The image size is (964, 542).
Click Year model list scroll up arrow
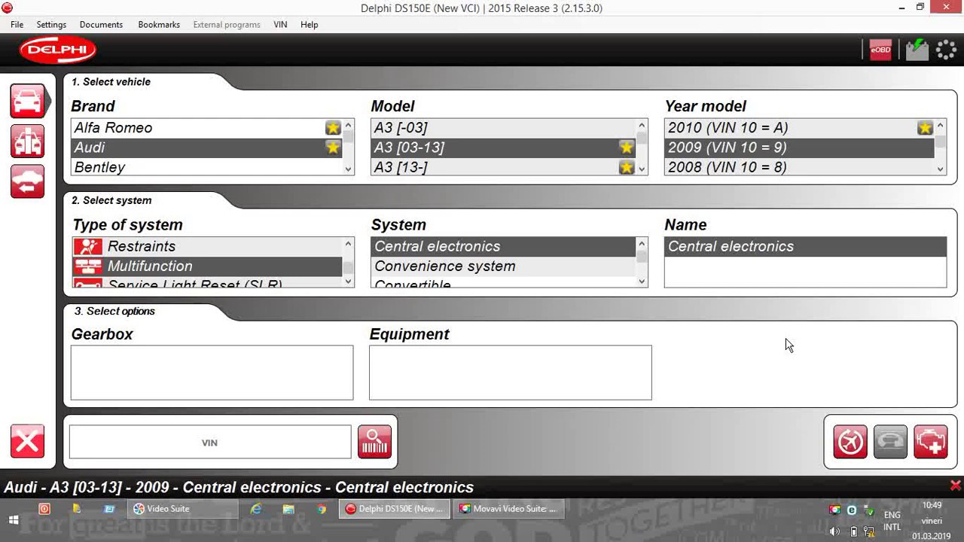tap(940, 126)
